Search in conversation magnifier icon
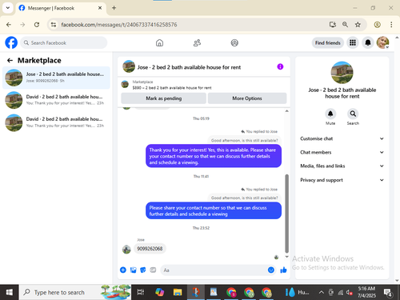 [x=353, y=114]
